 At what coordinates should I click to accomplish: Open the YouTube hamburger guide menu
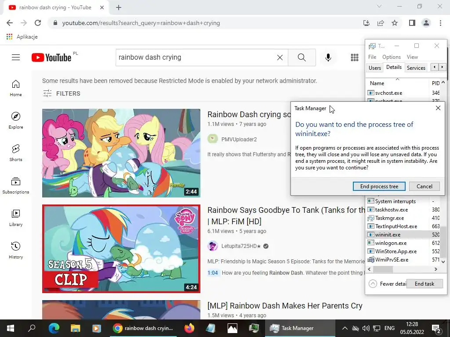16,57
